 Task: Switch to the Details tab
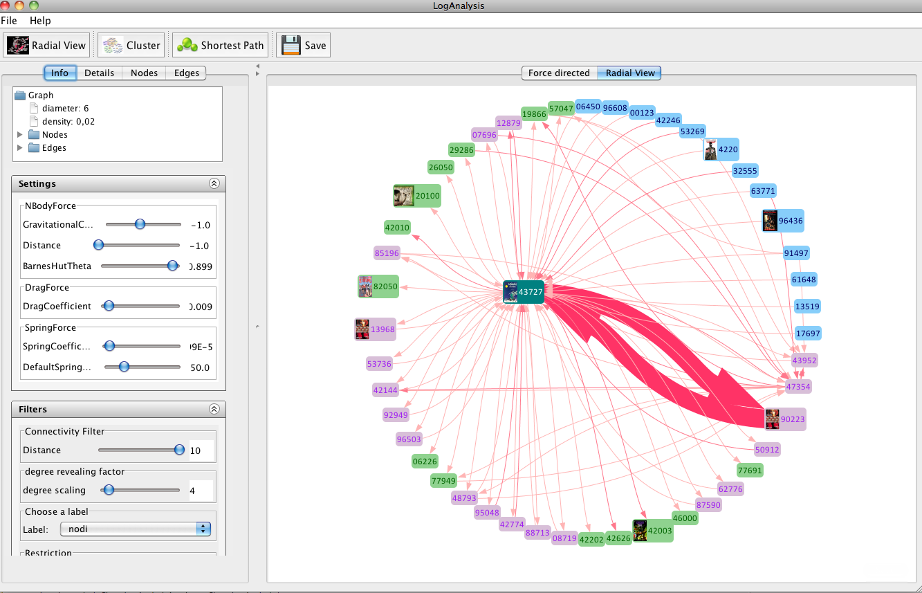pos(99,73)
